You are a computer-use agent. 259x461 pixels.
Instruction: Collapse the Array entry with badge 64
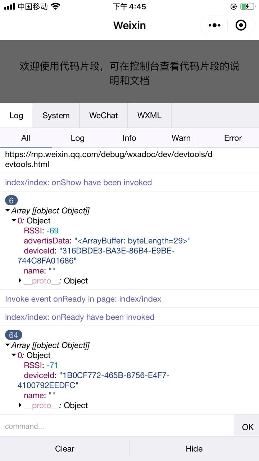point(8,345)
